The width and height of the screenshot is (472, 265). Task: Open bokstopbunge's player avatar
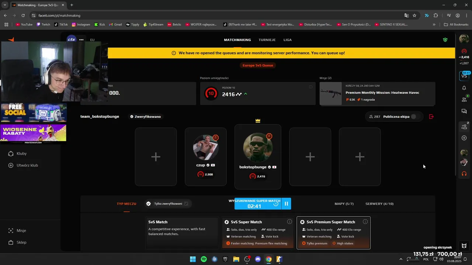[x=257, y=147]
